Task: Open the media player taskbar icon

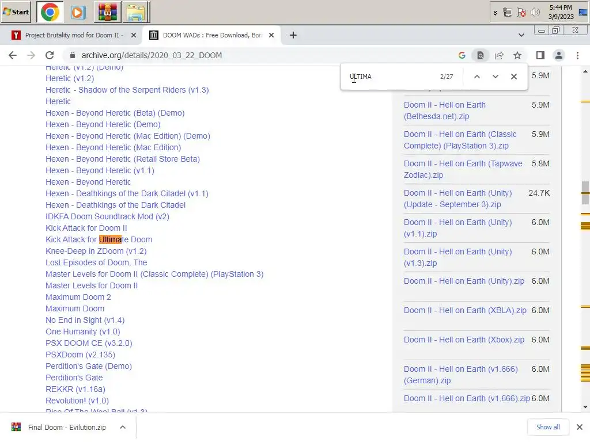Action: click(x=77, y=13)
